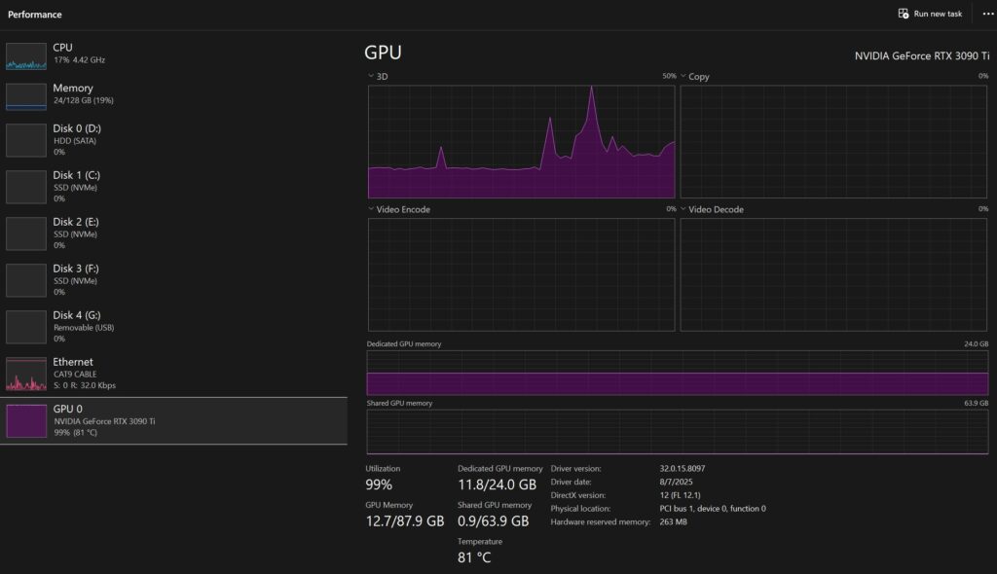Click the Performance page heading
The height and width of the screenshot is (574, 997).
(x=35, y=15)
